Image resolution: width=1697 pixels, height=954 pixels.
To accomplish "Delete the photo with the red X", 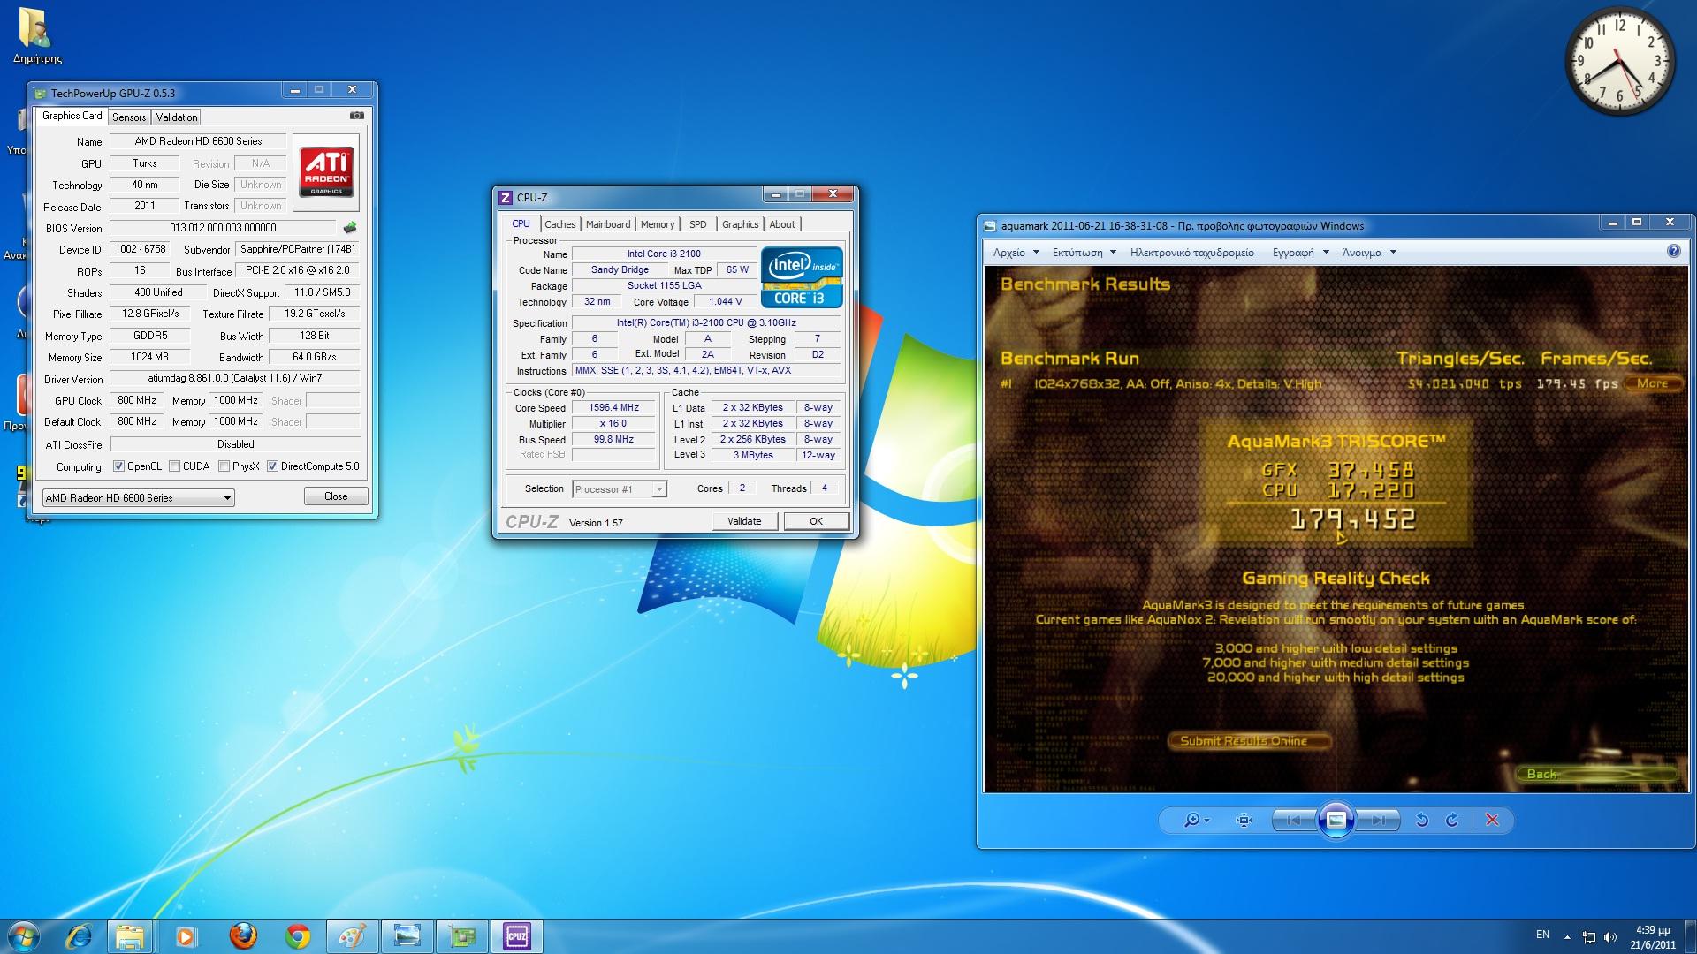I will pyautogui.click(x=1493, y=820).
